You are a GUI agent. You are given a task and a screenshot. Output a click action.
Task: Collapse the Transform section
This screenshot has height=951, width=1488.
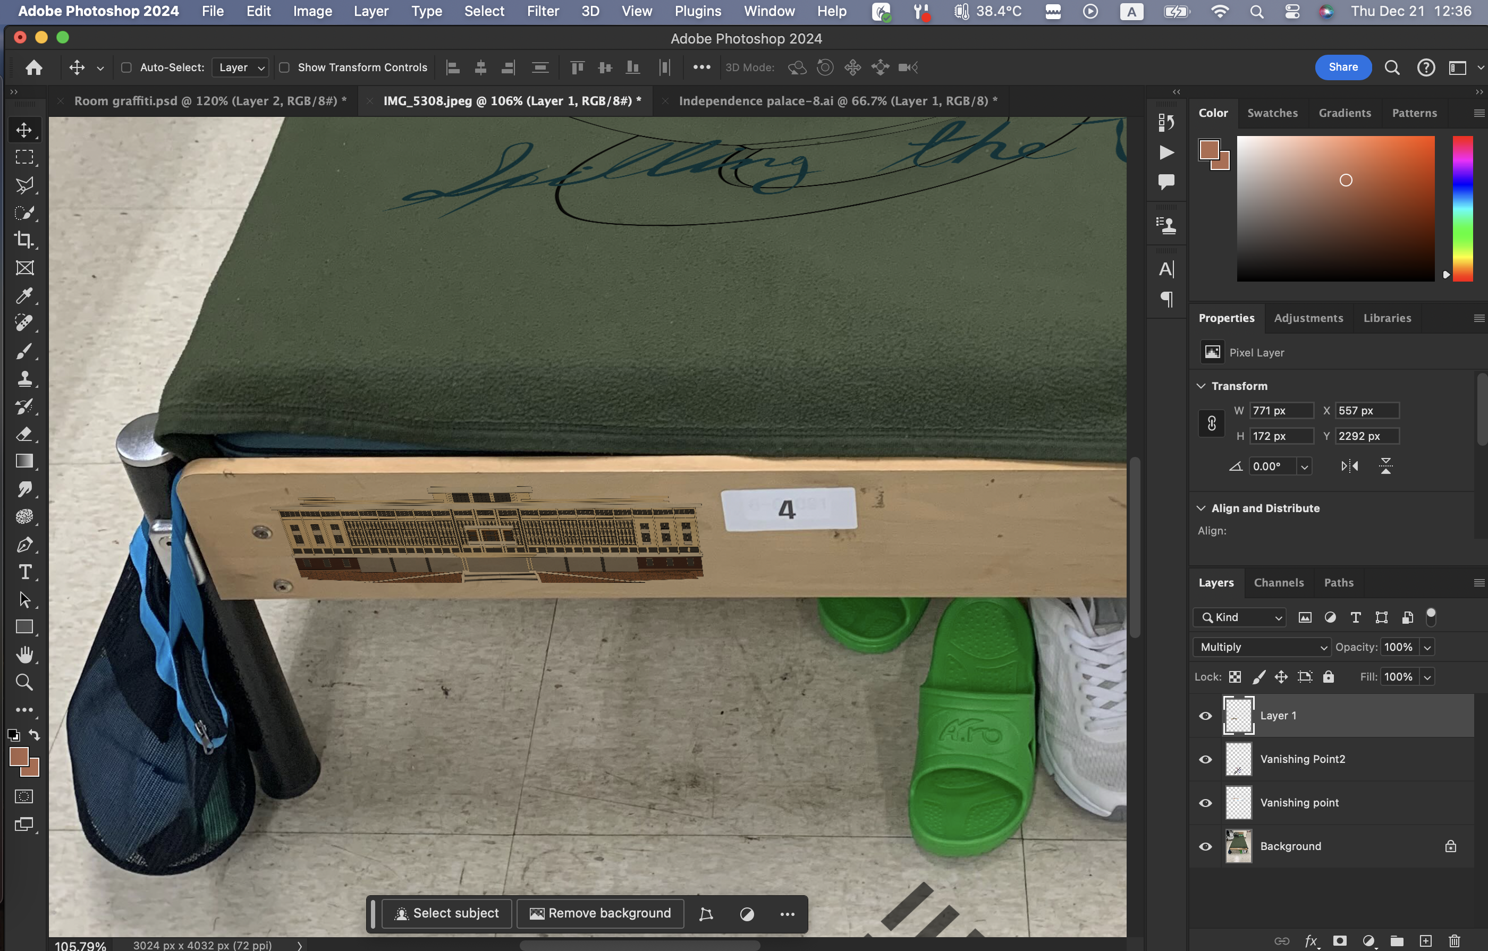(x=1200, y=386)
